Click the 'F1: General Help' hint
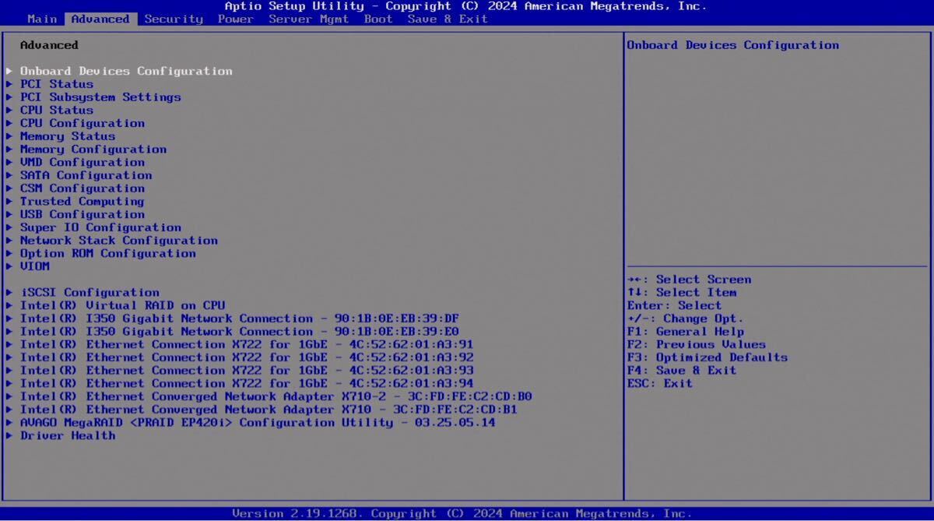 (x=686, y=331)
